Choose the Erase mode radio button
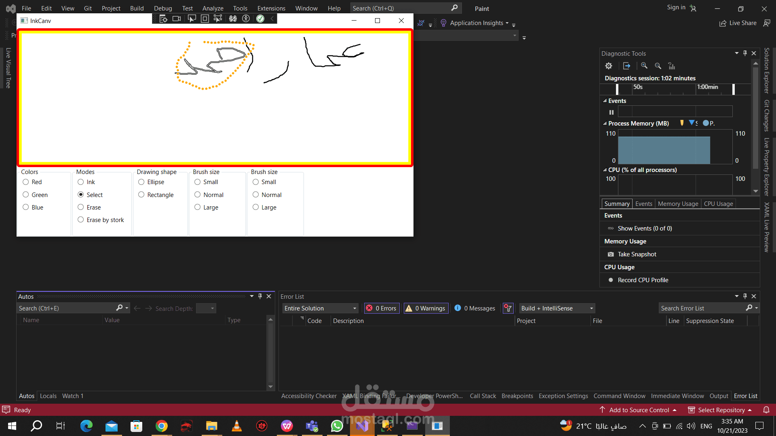The image size is (776, 436). pyautogui.click(x=81, y=207)
